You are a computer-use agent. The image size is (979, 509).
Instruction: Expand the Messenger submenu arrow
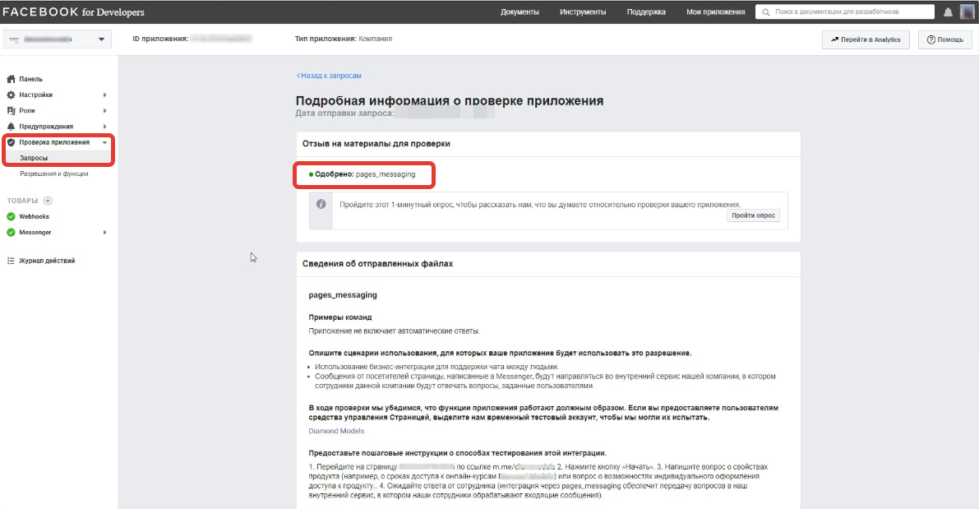[x=105, y=233]
